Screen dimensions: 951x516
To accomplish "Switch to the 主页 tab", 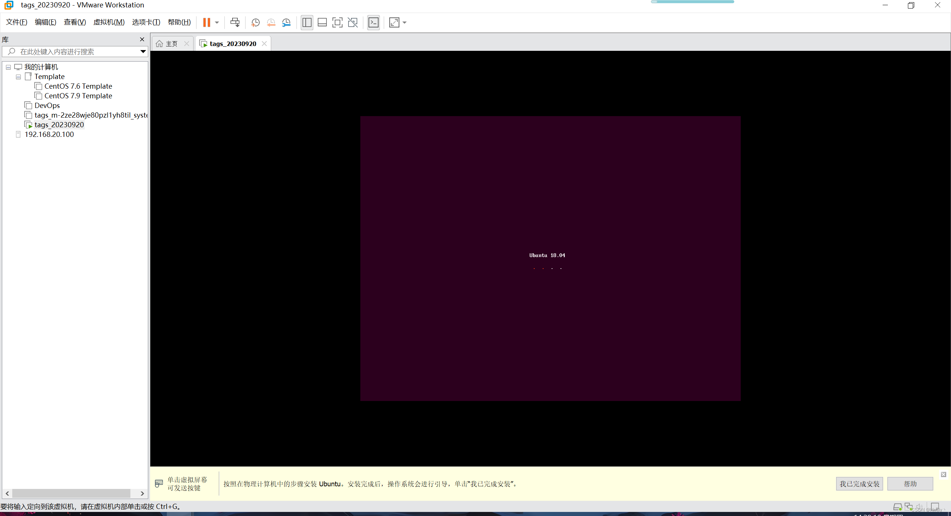I will coord(171,43).
